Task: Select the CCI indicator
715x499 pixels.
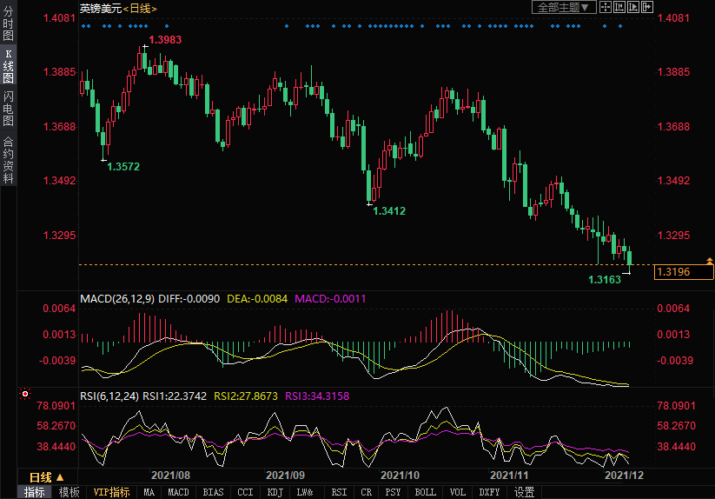Action: 245,492
